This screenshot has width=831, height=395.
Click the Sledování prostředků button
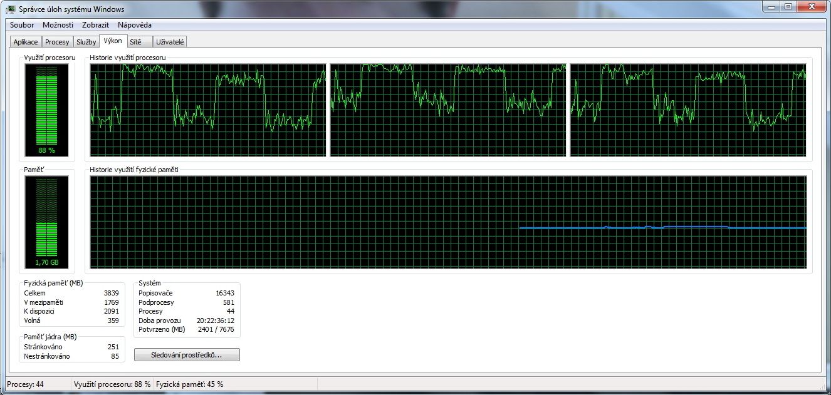click(187, 355)
